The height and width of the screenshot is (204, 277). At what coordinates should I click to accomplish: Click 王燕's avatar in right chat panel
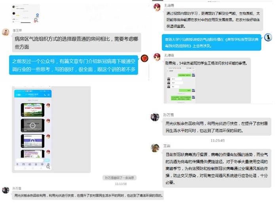tap(155, 148)
